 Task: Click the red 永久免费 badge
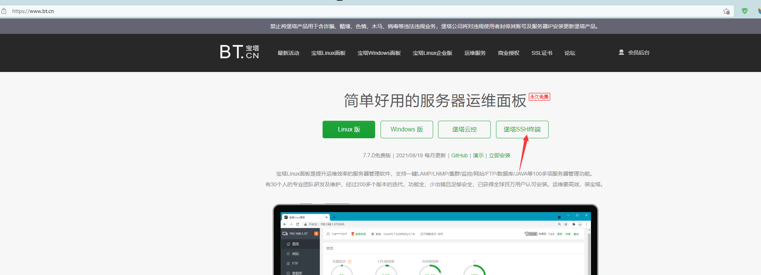click(x=539, y=97)
